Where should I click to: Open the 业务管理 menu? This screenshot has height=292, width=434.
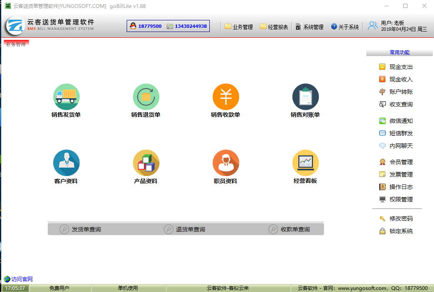[x=238, y=27]
